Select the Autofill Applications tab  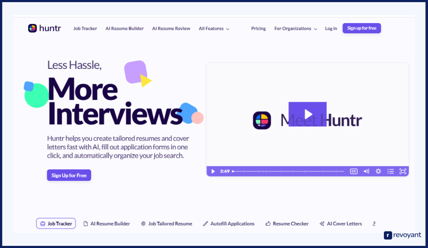229,224
